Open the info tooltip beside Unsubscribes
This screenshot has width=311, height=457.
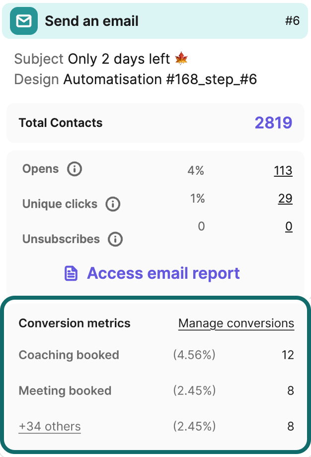(115, 239)
